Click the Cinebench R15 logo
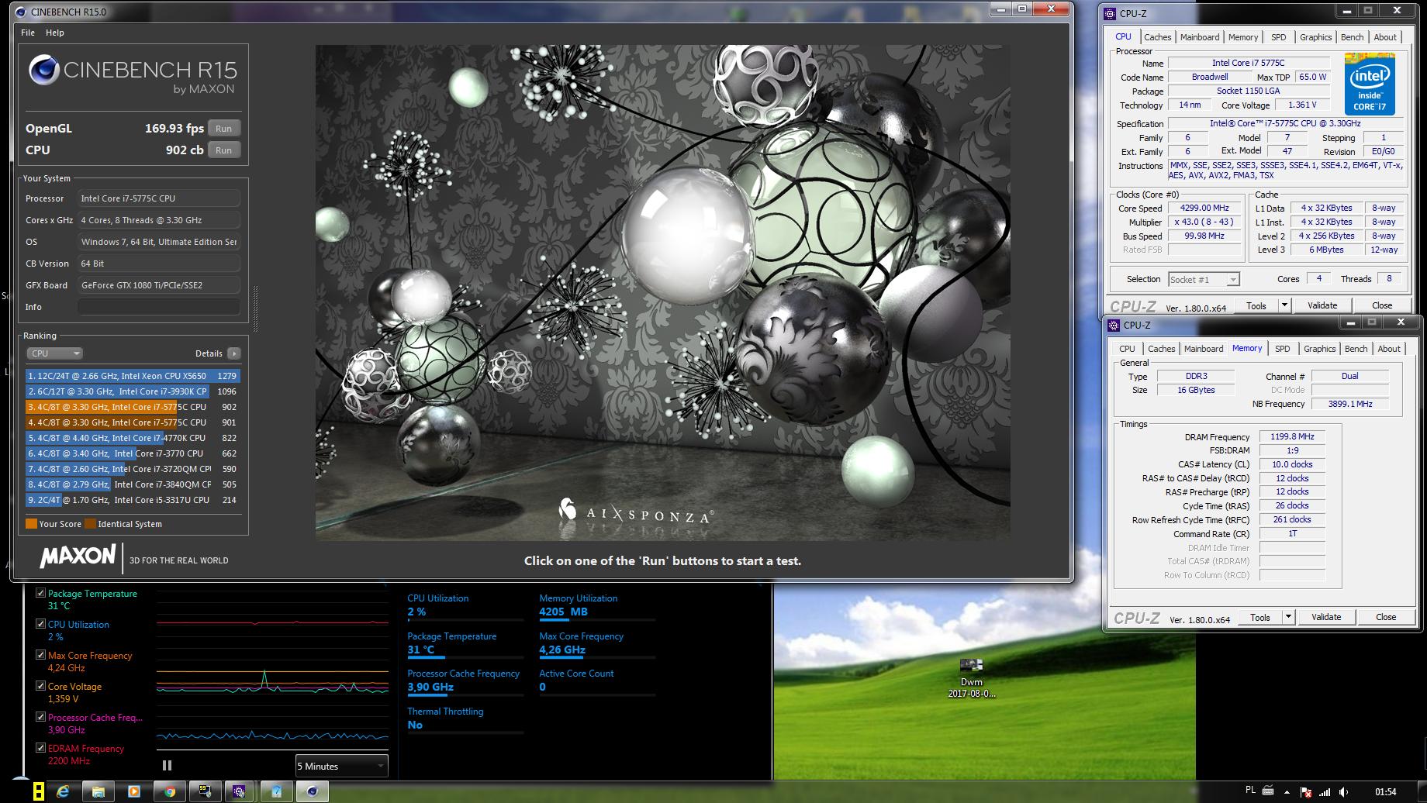The width and height of the screenshot is (1427, 803). [x=133, y=74]
